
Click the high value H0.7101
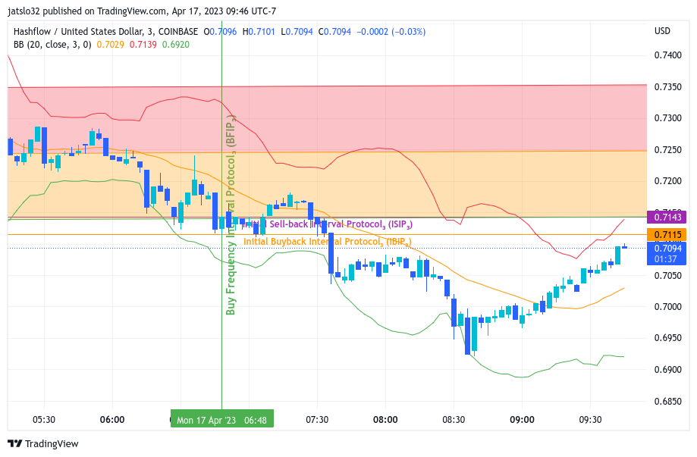[x=259, y=32]
